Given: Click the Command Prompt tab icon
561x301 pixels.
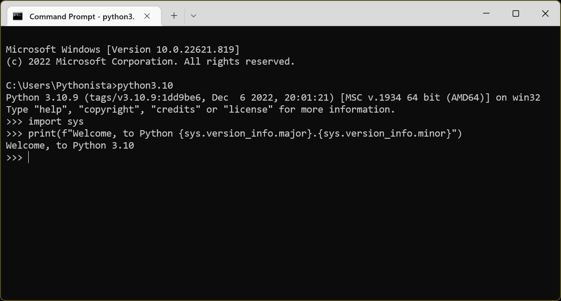Looking at the screenshot, I should [x=18, y=16].
